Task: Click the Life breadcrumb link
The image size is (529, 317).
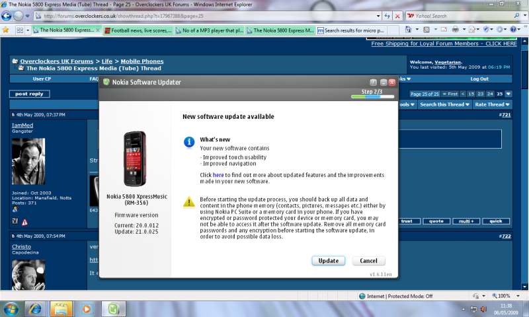Action: click(107, 61)
